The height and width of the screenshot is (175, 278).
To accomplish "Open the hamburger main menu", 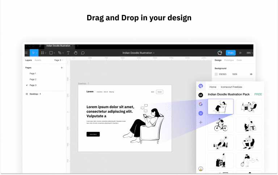I will tap(26, 53).
